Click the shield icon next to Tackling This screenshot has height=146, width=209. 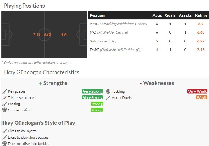[x=108, y=91]
